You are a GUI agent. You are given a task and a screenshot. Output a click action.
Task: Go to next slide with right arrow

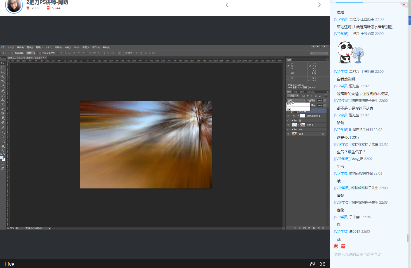pos(319,5)
